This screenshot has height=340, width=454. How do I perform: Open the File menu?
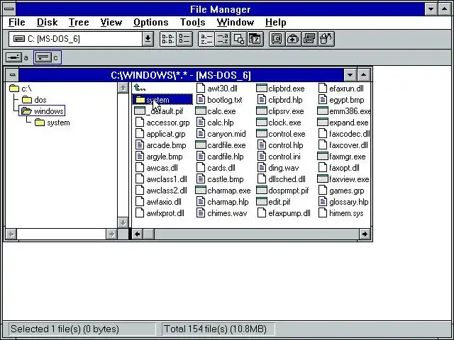(x=17, y=22)
